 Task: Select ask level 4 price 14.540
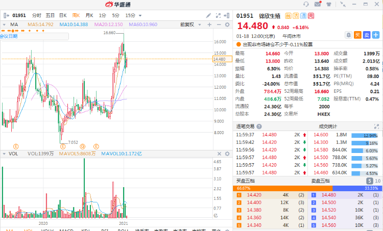328,218
